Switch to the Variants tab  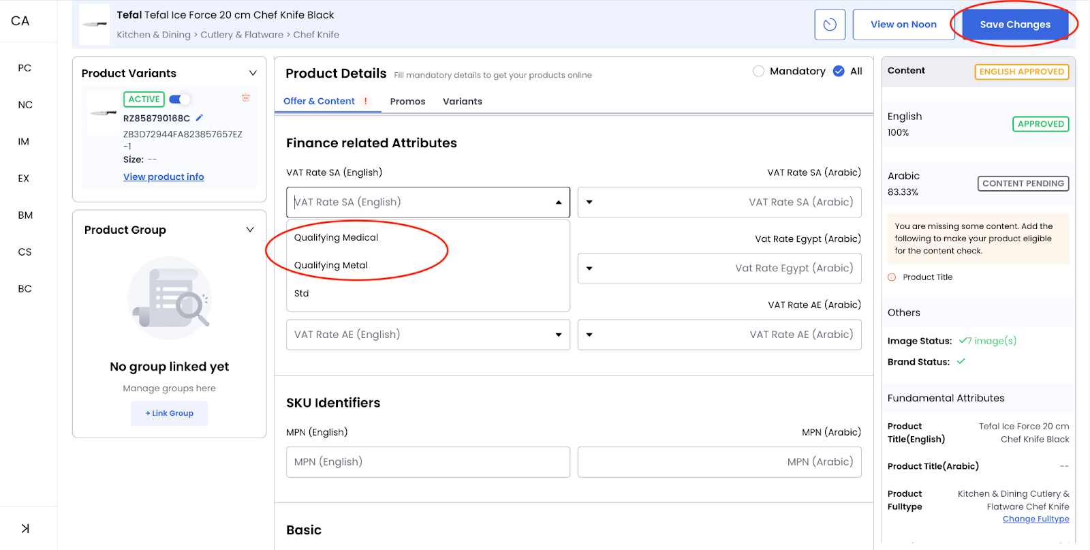[x=463, y=102]
